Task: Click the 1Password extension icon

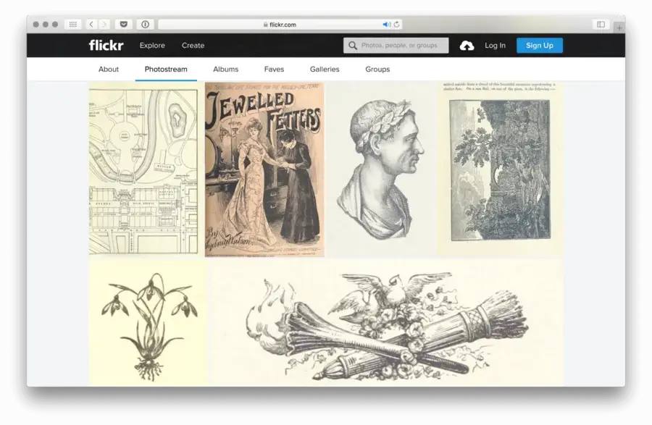Action: click(x=145, y=25)
